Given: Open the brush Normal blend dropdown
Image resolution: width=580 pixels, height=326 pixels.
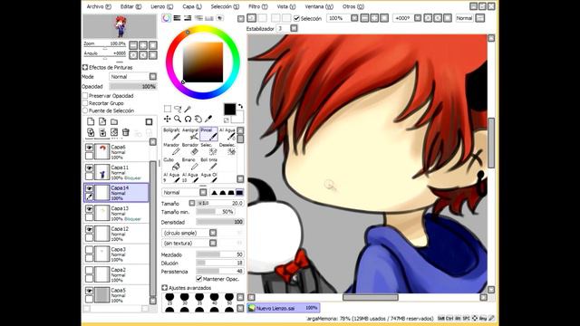Looking at the screenshot, I should 203,192.
